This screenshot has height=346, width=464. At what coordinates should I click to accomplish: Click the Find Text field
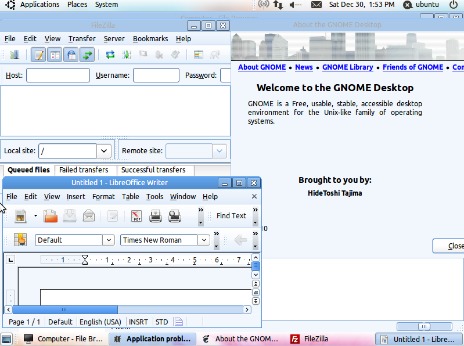(x=231, y=216)
